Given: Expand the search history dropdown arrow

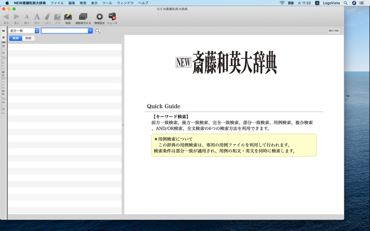Looking at the screenshot, I should tap(90, 30).
